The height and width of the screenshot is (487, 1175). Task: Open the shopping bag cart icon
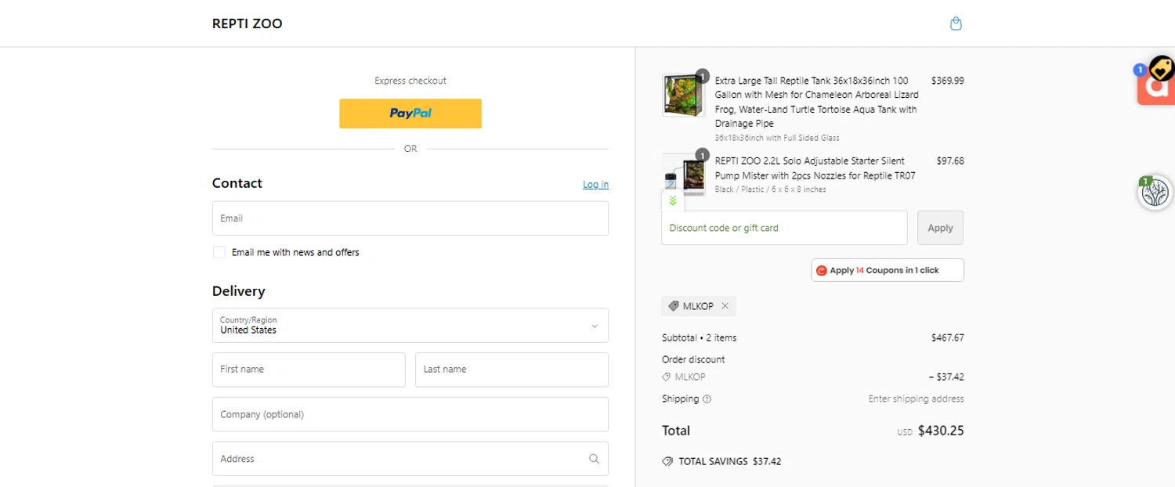pos(956,23)
